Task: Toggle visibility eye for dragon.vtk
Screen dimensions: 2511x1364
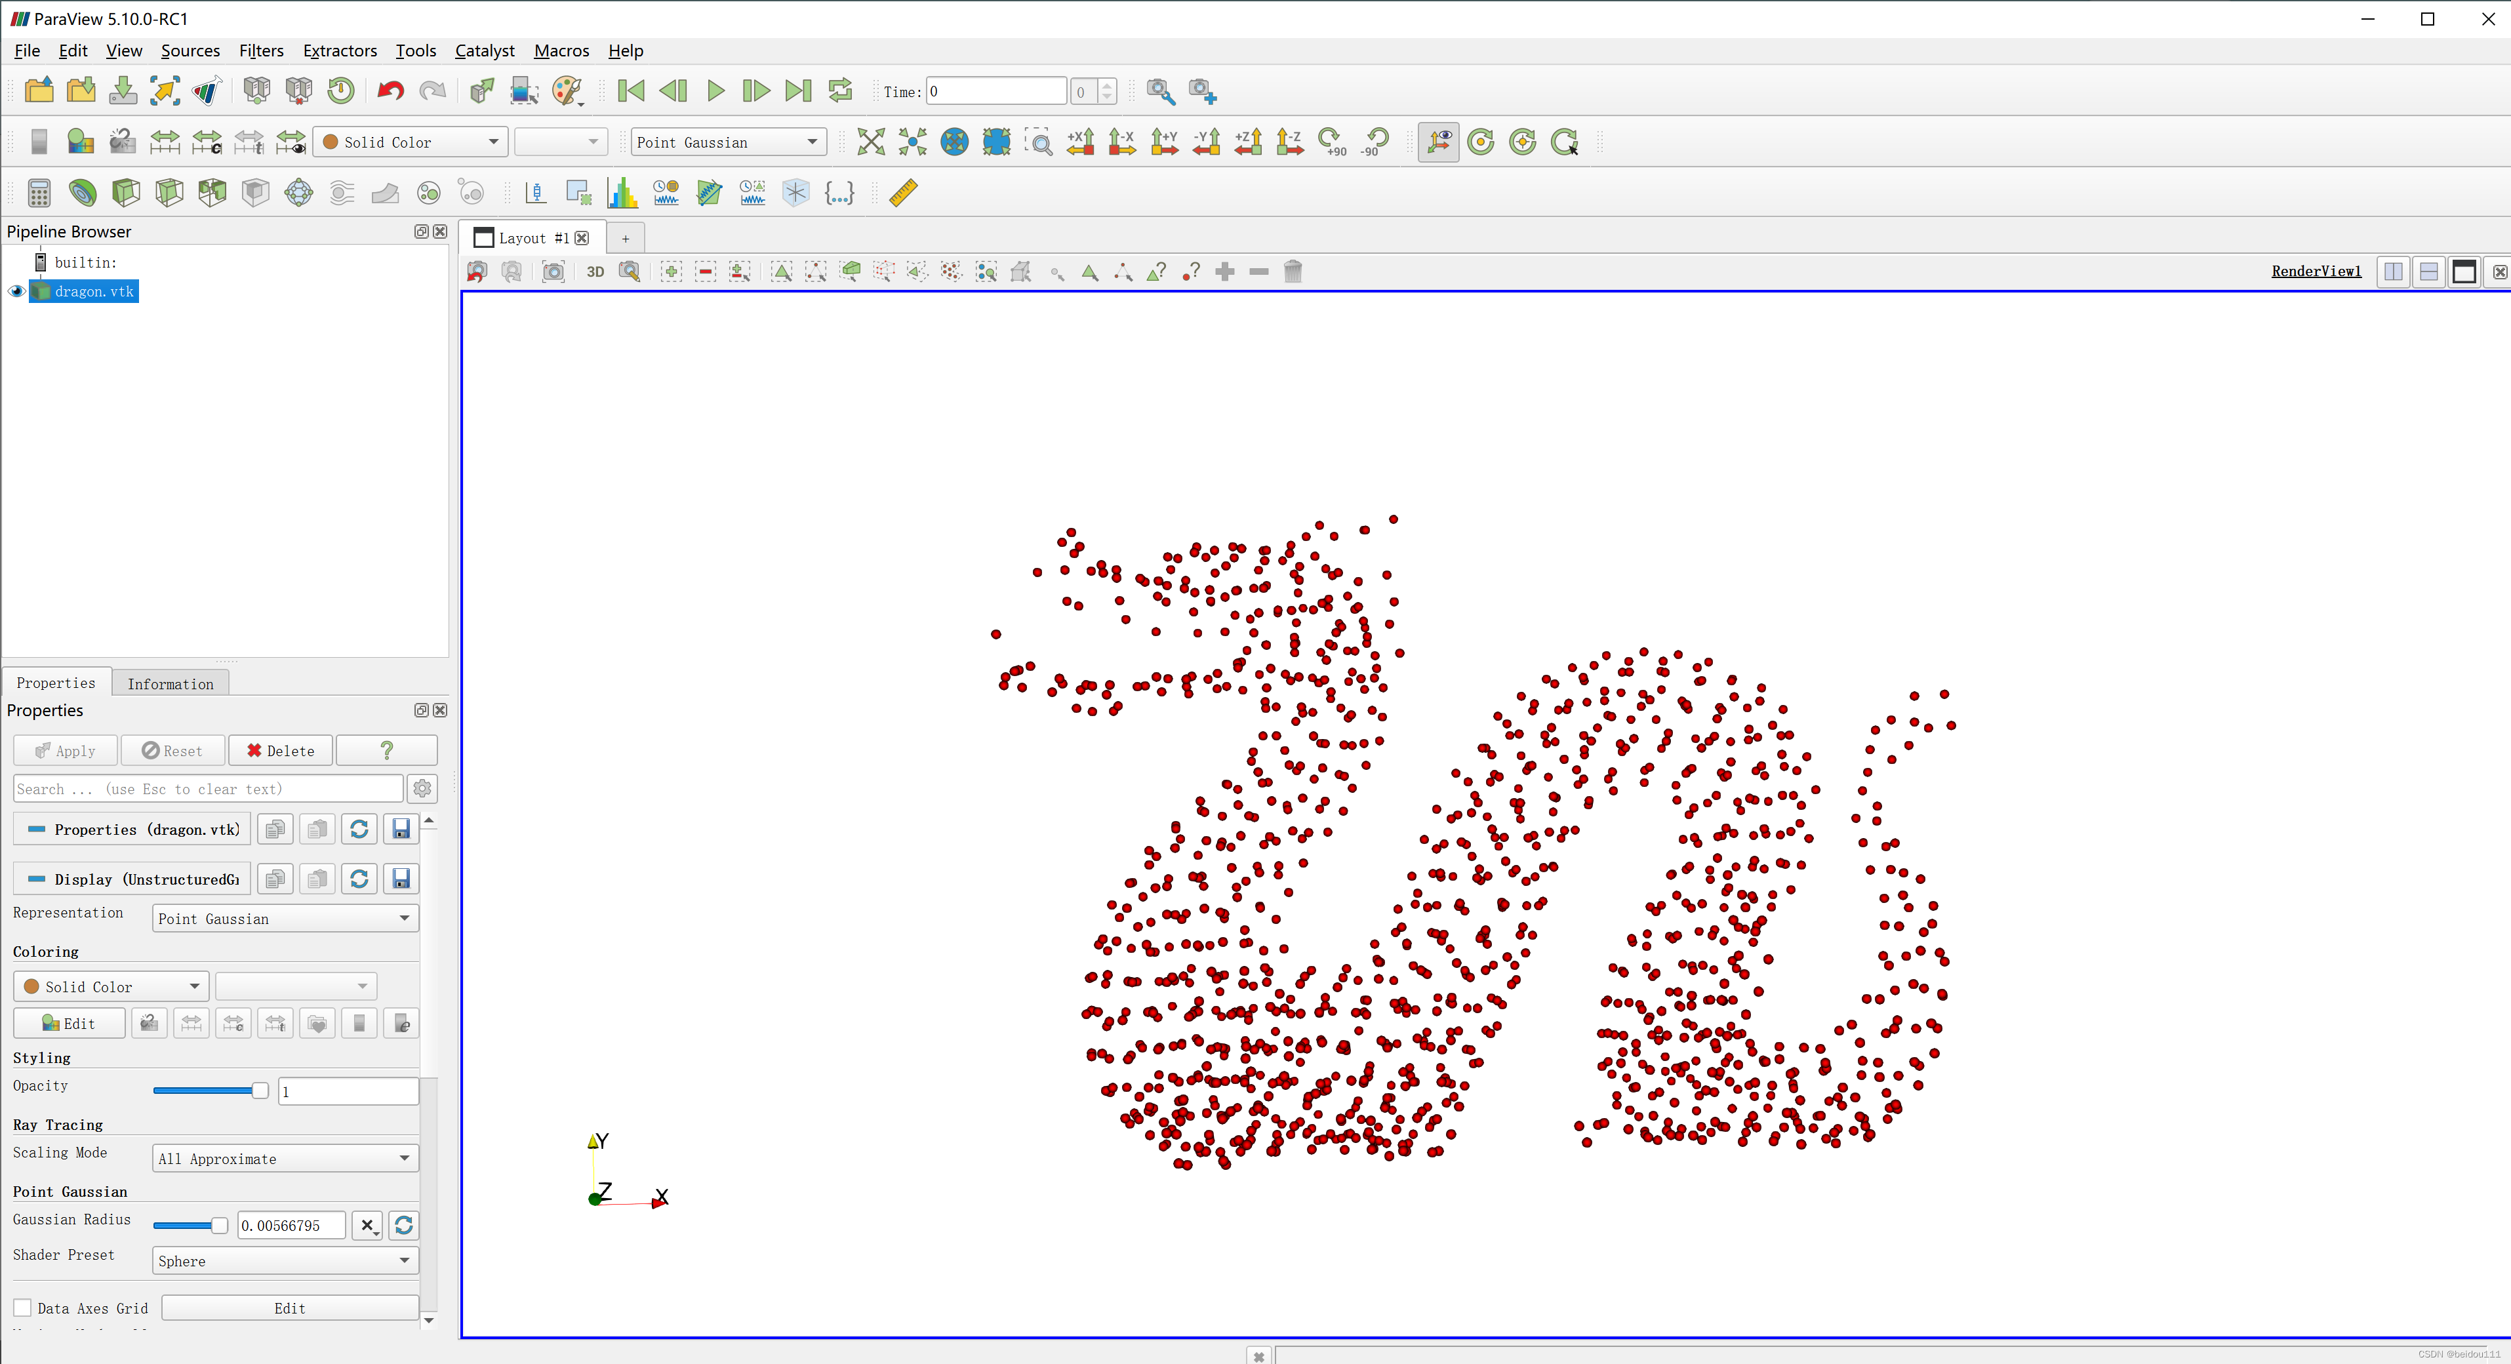Action: click(x=16, y=292)
